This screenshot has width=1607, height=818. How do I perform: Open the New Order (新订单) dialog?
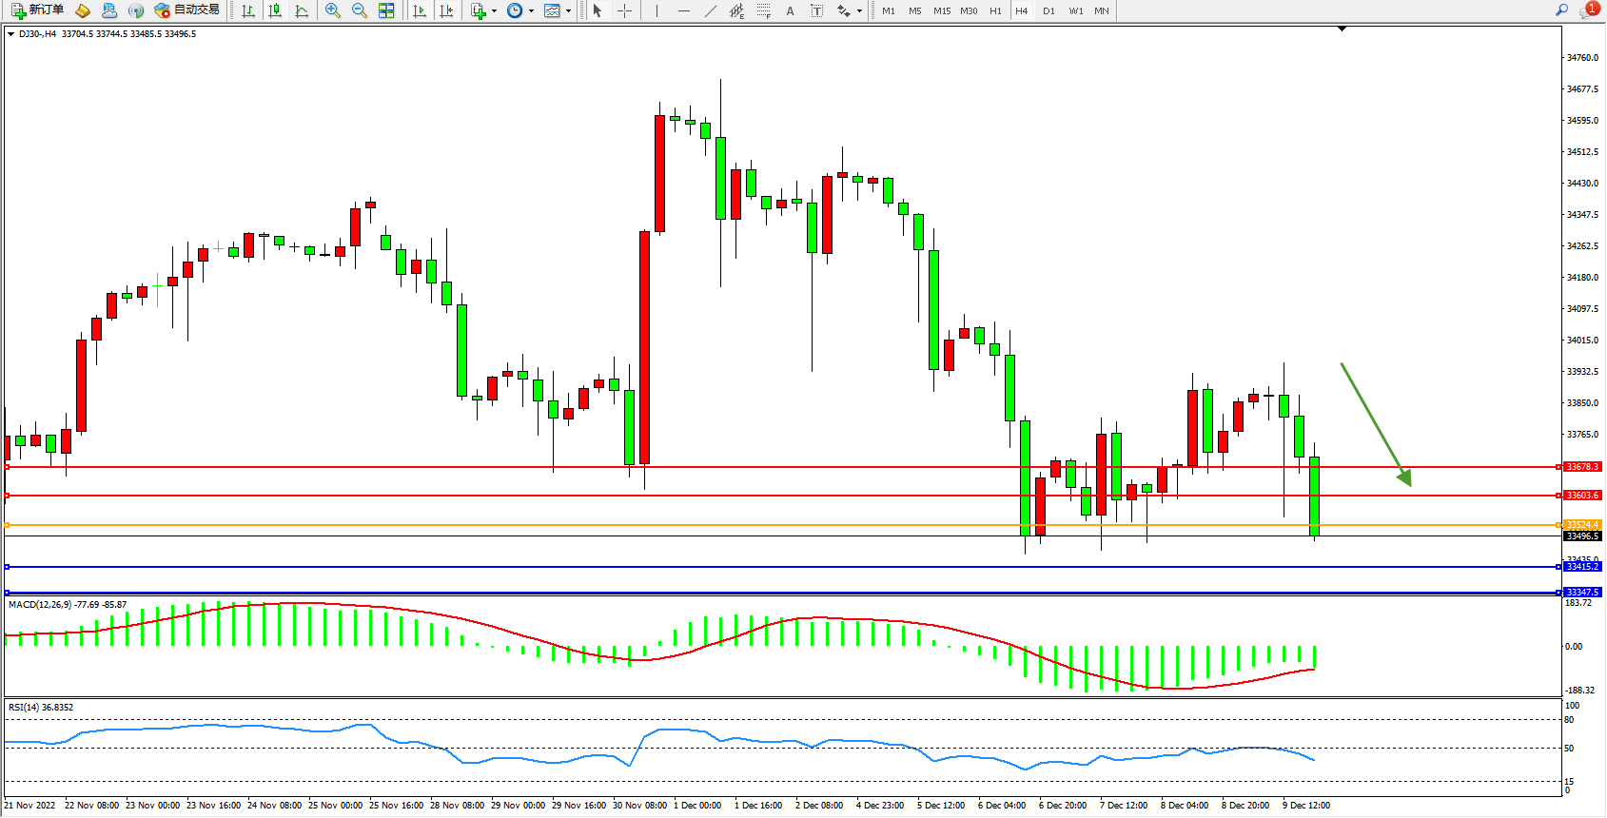(38, 10)
